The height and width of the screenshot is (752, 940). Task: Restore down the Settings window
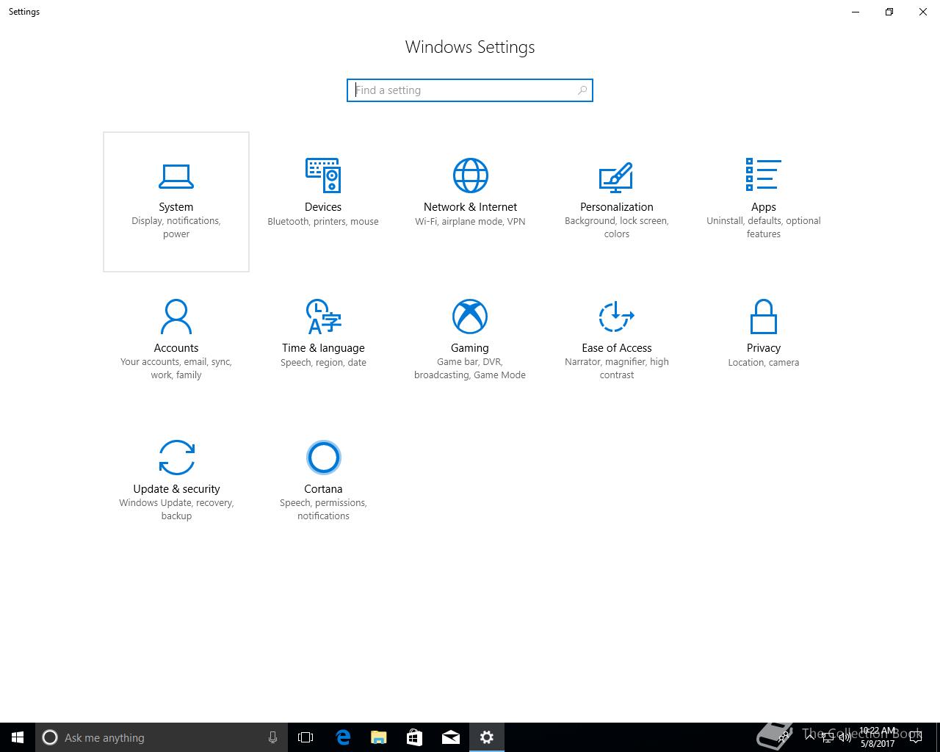pos(889,12)
